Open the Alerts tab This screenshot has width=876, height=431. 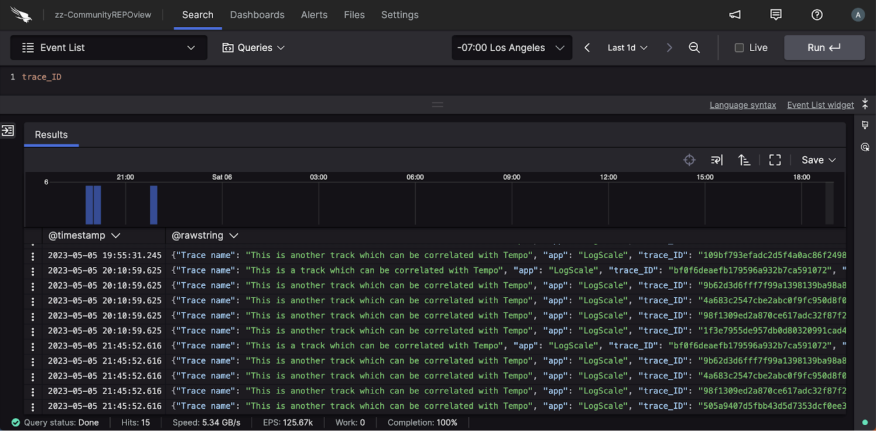(313, 15)
